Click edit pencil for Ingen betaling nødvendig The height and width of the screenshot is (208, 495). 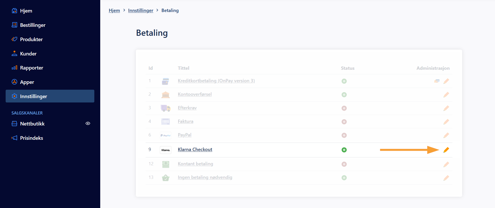(x=446, y=178)
